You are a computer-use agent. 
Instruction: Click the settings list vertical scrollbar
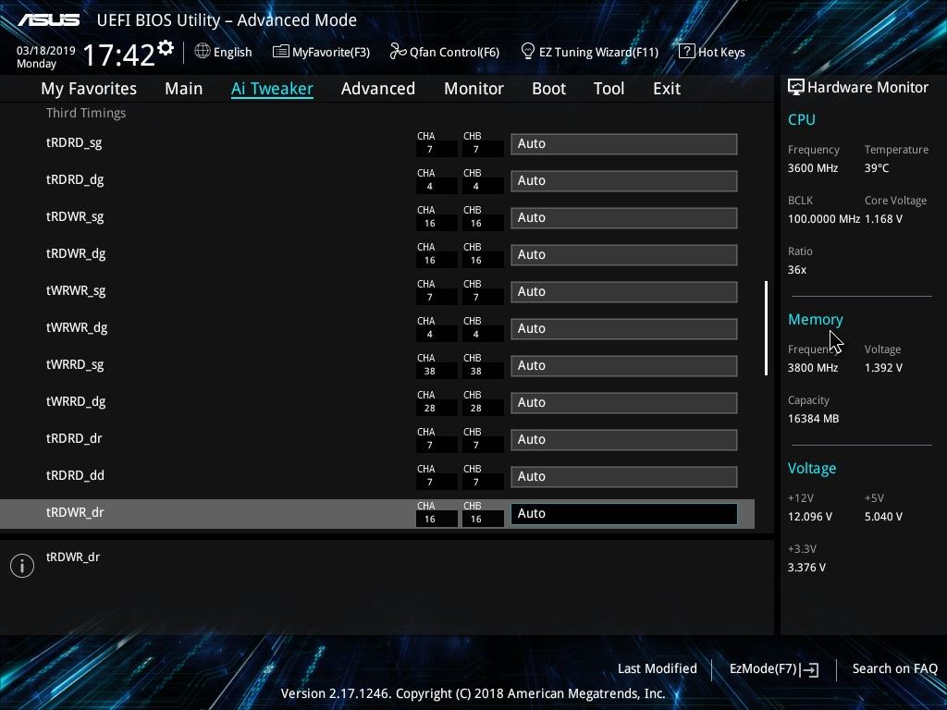[767, 328]
